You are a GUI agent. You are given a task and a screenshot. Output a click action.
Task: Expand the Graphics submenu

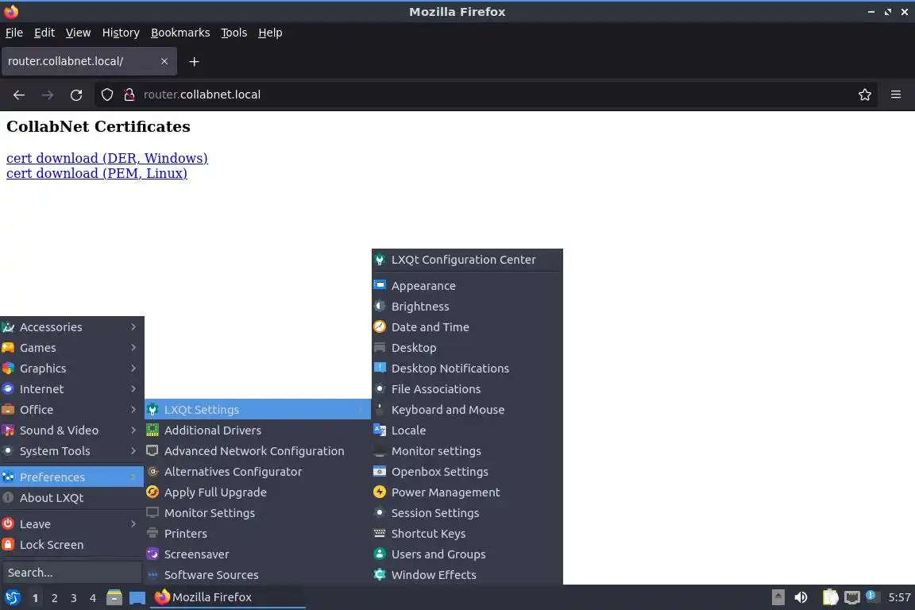point(71,369)
